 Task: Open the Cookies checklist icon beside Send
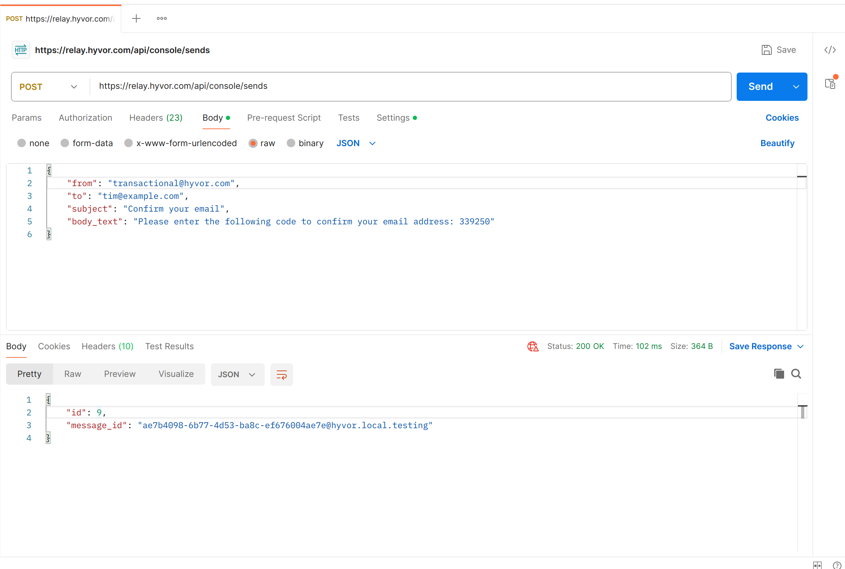pyautogui.click(x=831, y=84)
